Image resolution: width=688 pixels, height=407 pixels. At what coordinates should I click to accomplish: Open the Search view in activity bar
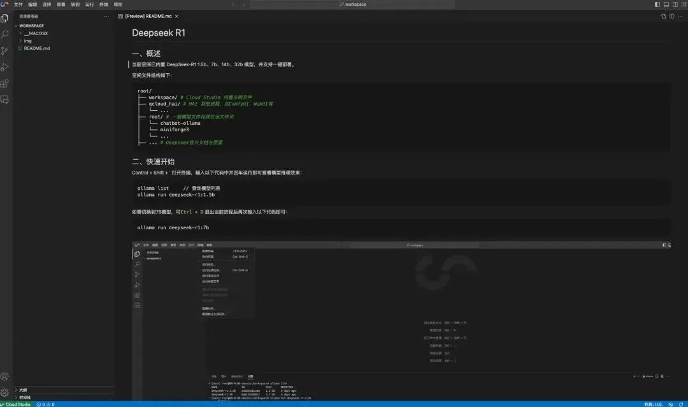click(5, 34)
